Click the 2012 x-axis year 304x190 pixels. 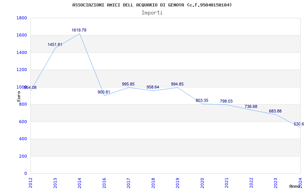31,183
